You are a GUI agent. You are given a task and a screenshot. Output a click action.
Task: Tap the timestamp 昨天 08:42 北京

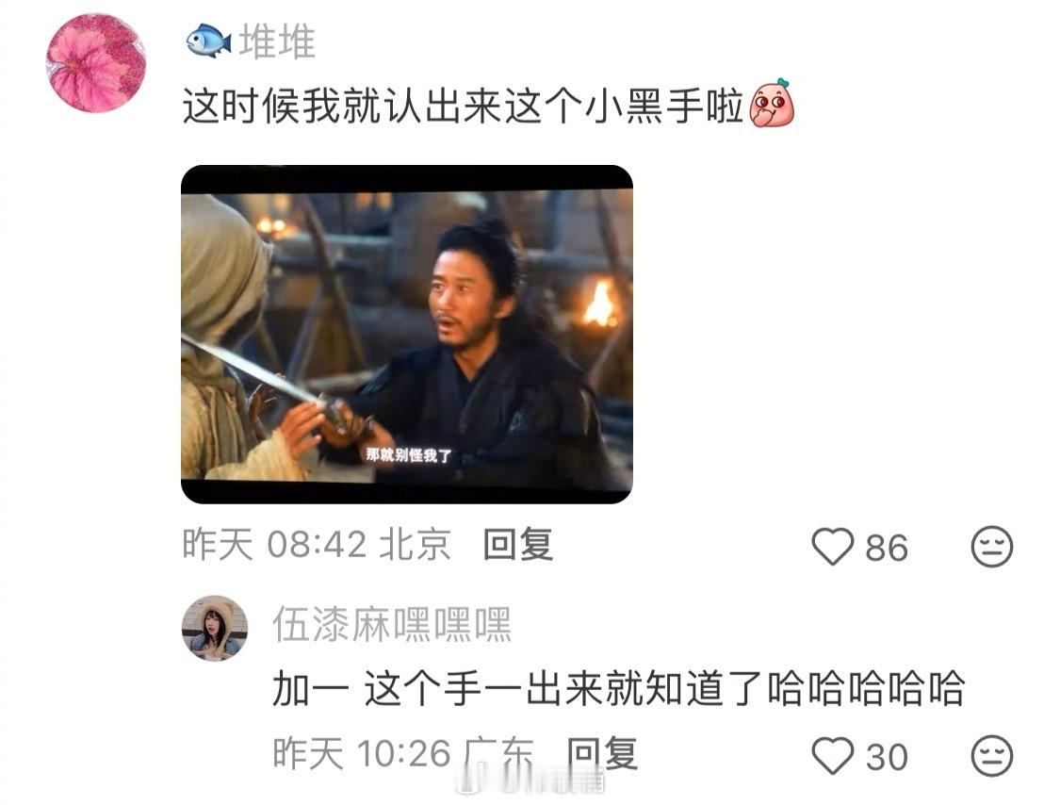coord(317,545)
